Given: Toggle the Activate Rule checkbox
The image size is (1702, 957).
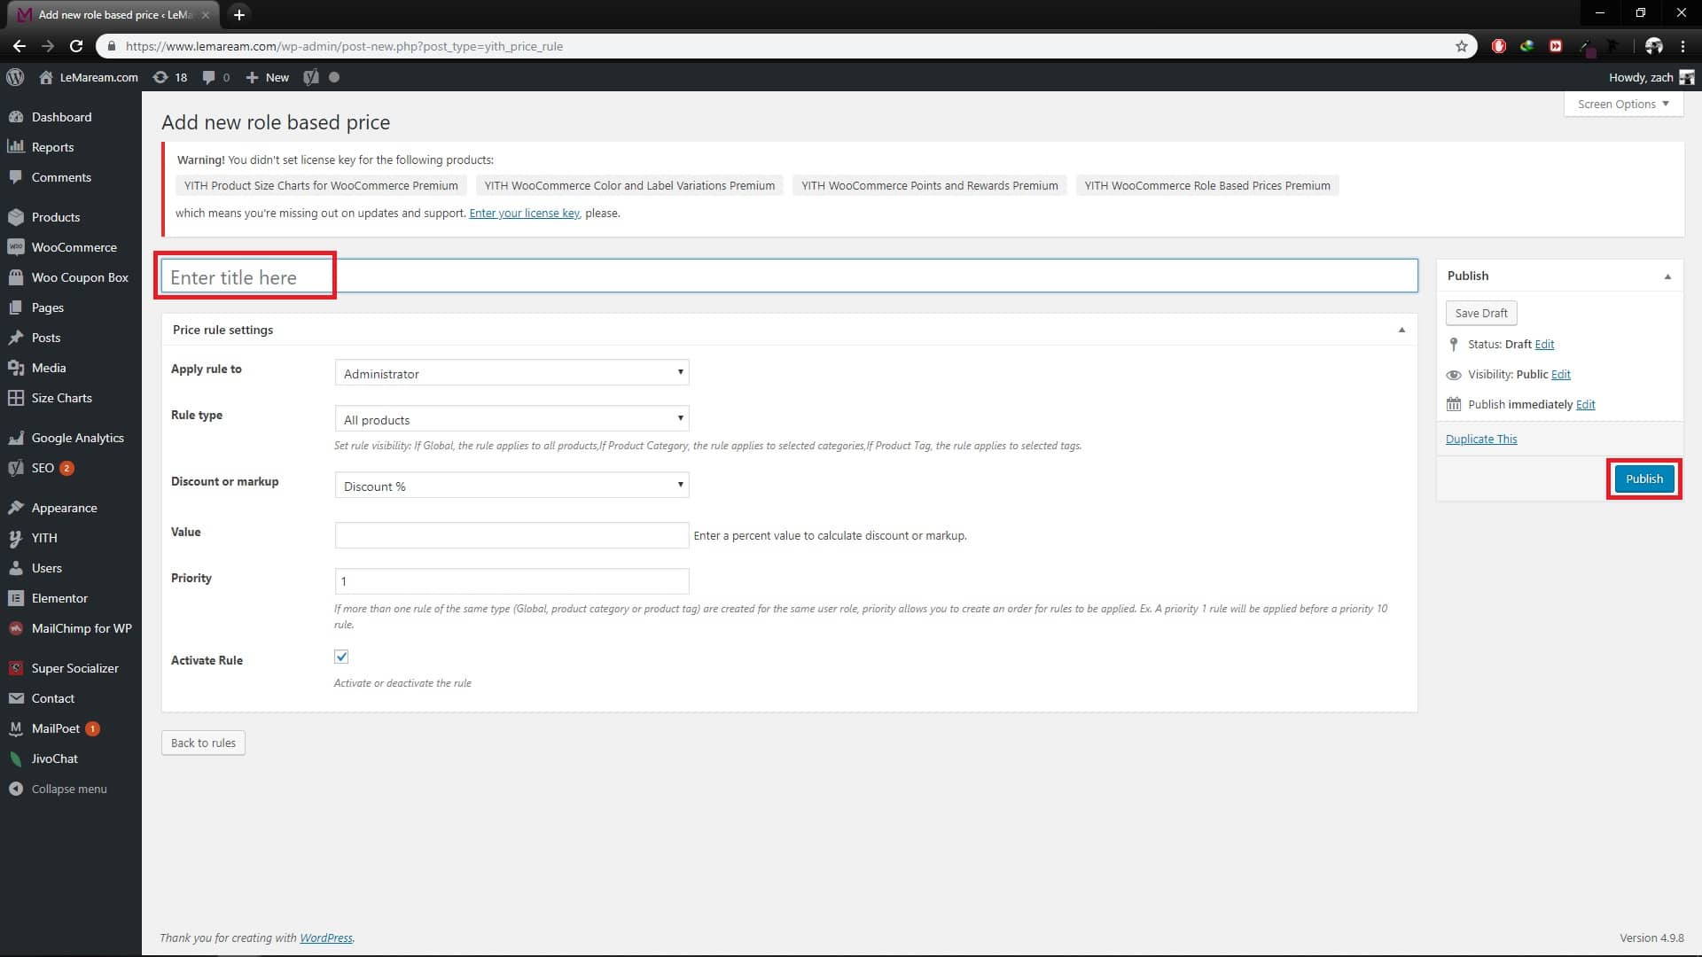Looking at the screenshot, I should (341, 657).
